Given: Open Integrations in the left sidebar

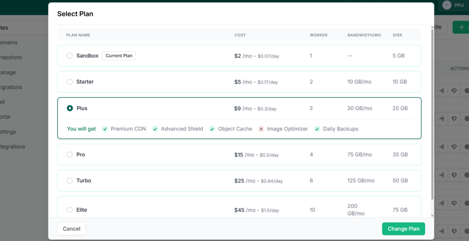Looking at the screenshot, I should pos(12,147).
